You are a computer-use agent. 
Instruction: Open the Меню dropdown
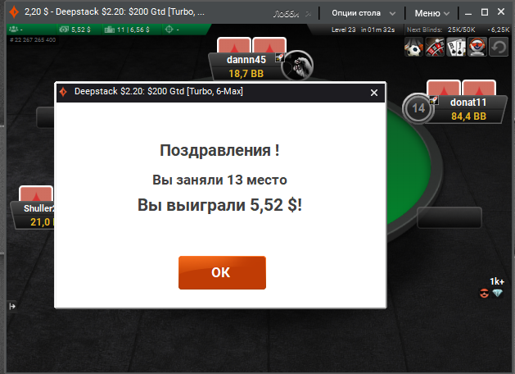(x=431, y=13)
